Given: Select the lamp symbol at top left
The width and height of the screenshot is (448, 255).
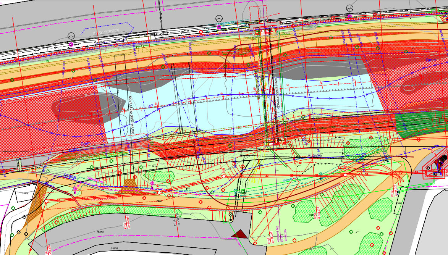Looking at the screenshot, I should coord(71,36).
